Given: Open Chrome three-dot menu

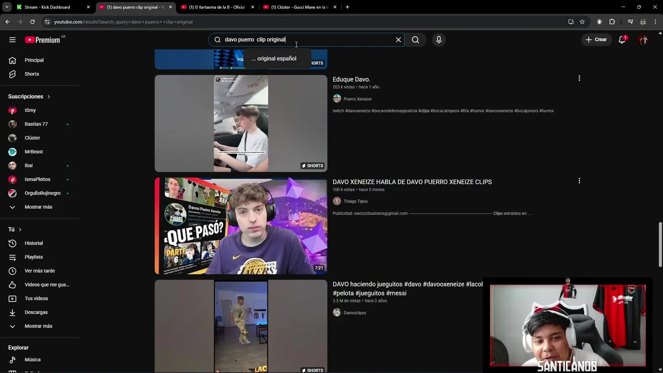Looking at the screenshot, I should coord(656,22).
